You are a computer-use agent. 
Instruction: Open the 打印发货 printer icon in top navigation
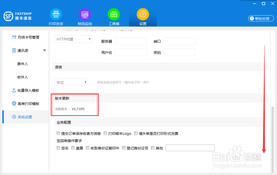click(55, 14)
